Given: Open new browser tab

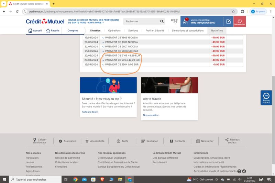Looking at the screenshot, I should point(54,3).
